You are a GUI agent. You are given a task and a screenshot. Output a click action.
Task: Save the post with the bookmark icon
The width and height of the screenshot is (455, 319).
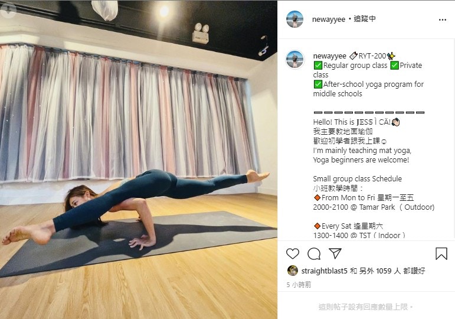click(441, 253)
